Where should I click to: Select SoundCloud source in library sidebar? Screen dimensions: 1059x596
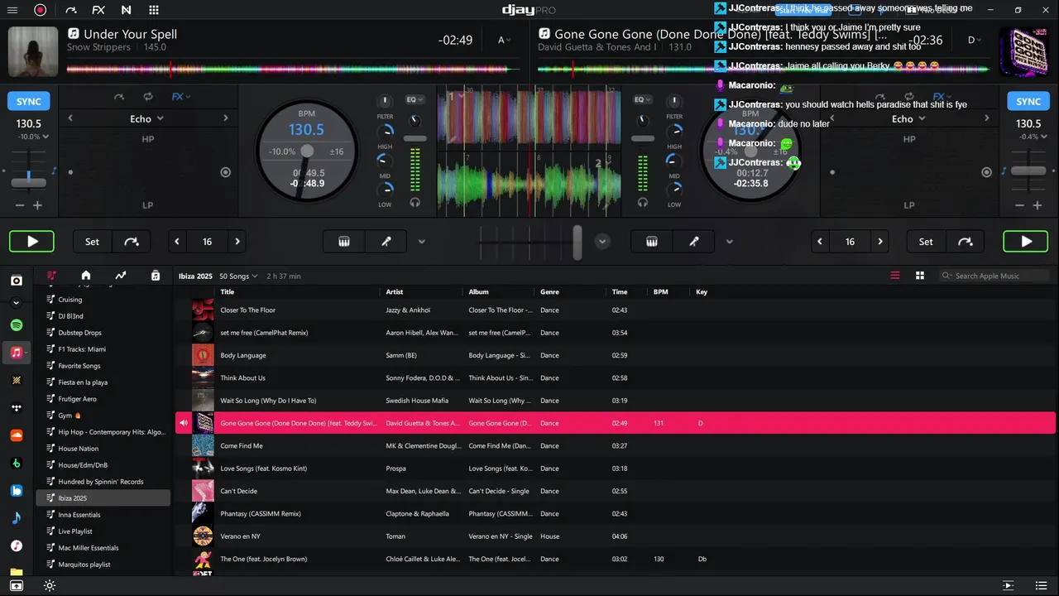point(17,435)
